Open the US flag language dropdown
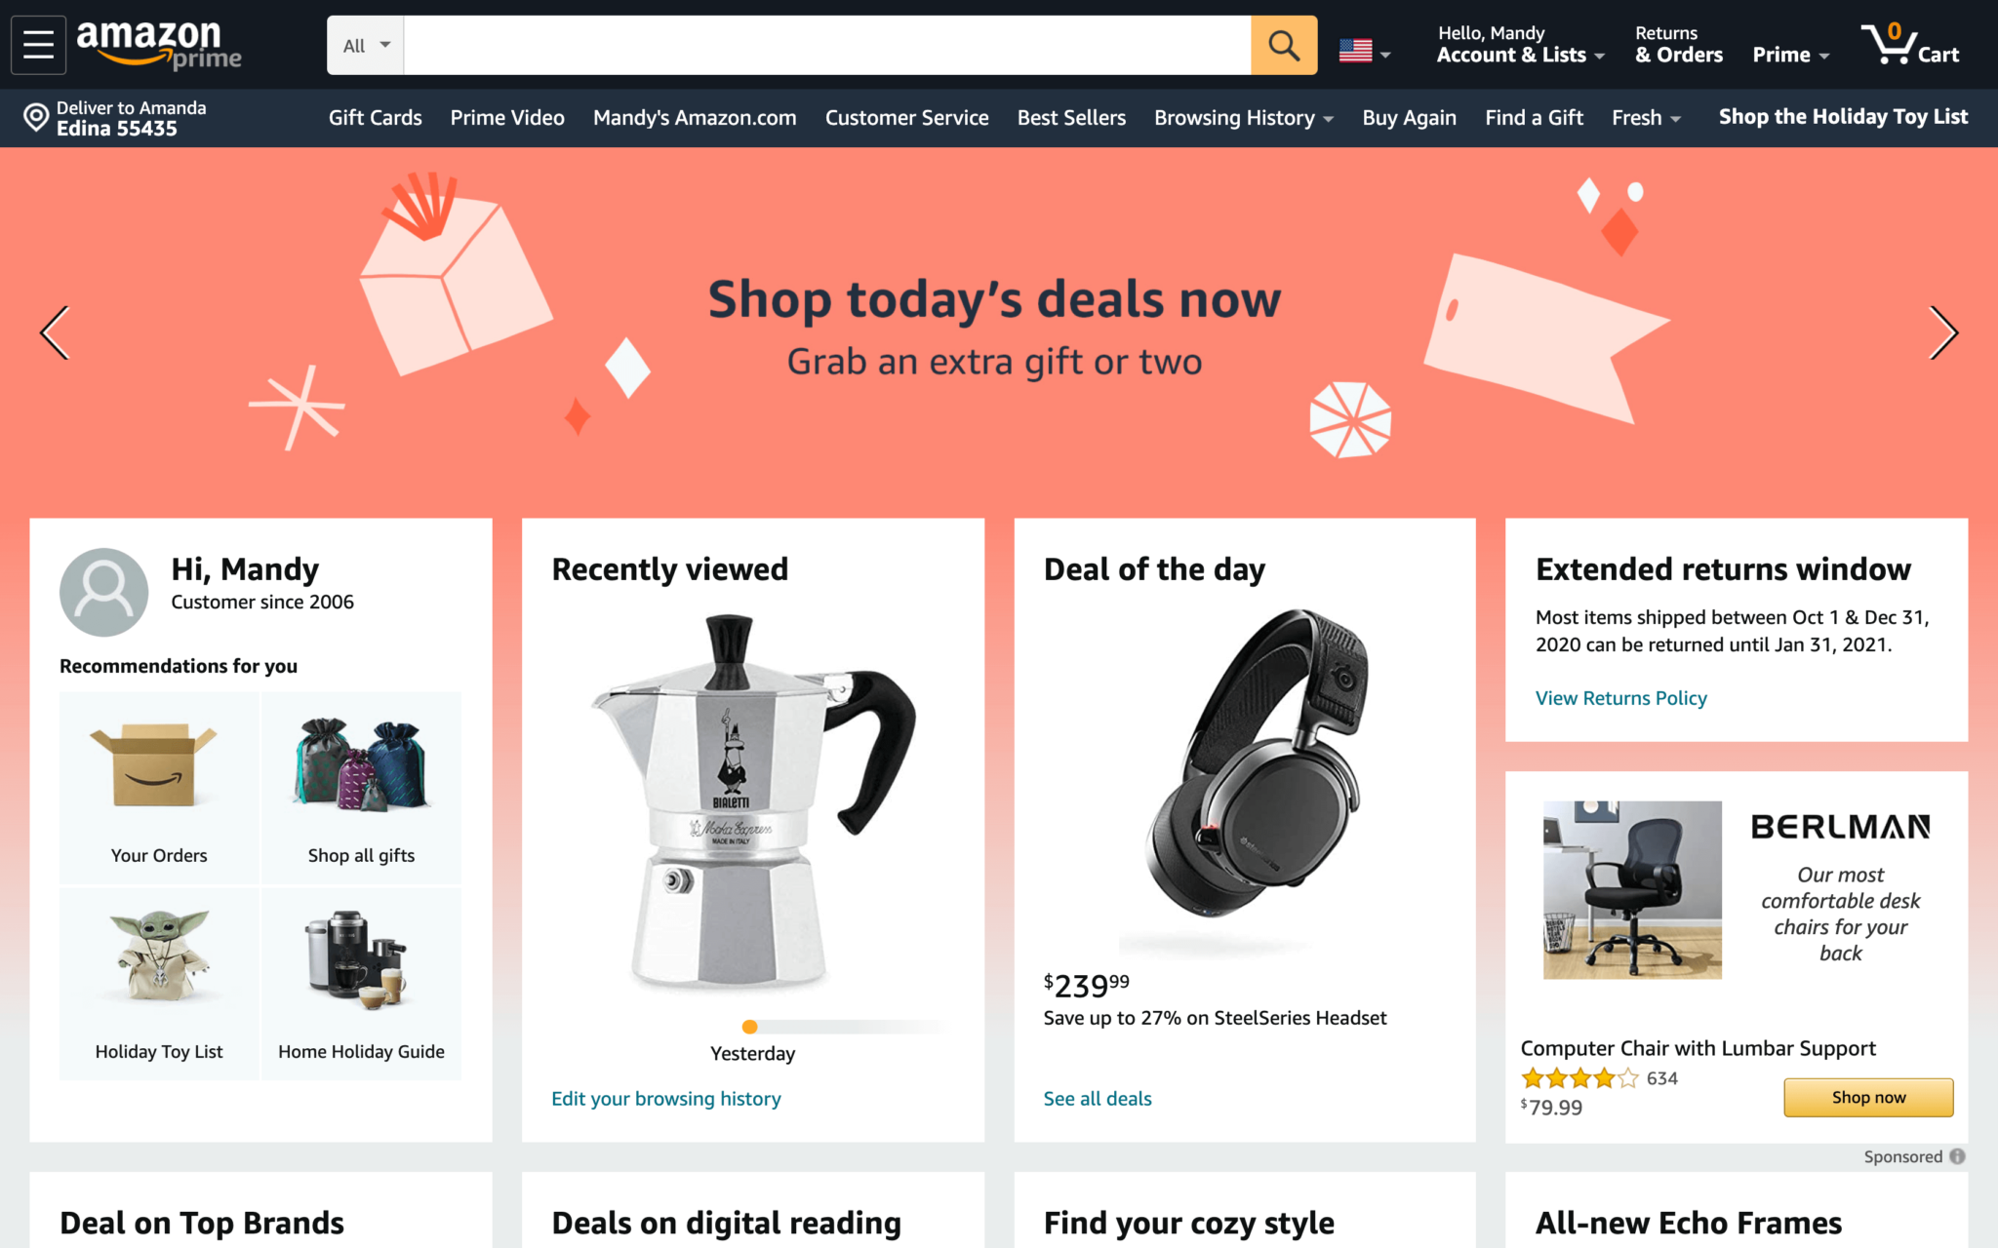 (x=1365, y=51)
